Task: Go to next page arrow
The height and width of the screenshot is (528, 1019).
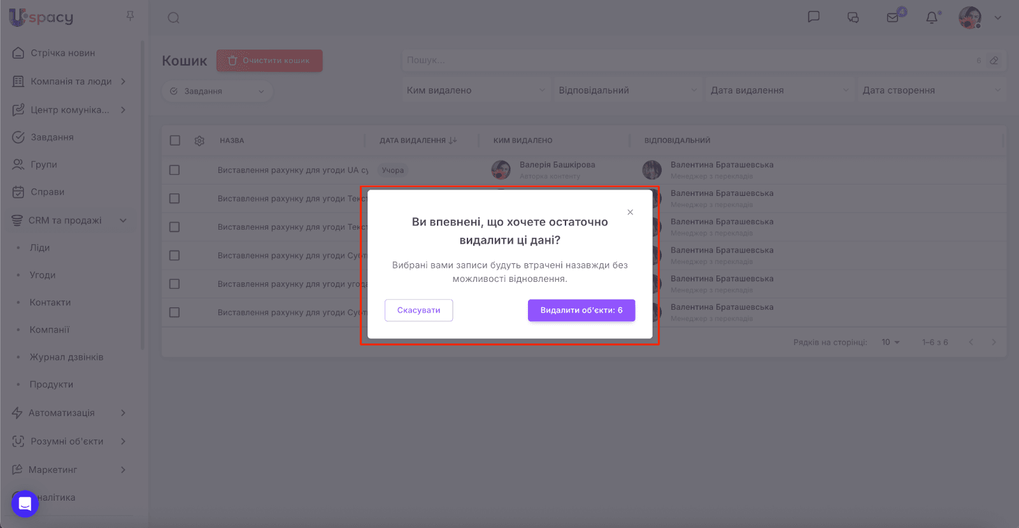Action: 994,342
